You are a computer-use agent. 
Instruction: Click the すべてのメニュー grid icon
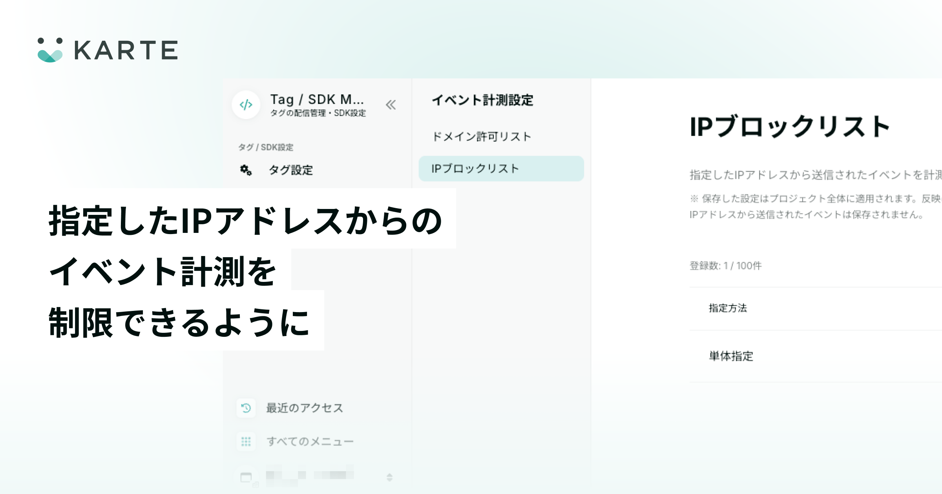[246, 442]
